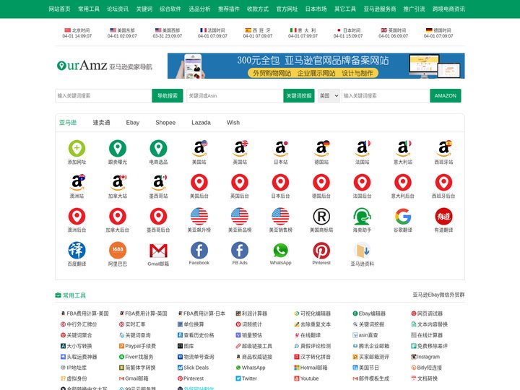520x390 pixels.
Task: Open the 美国商标局 registered-mark icon
Action: pyautogui.click(x=321, y=216)
